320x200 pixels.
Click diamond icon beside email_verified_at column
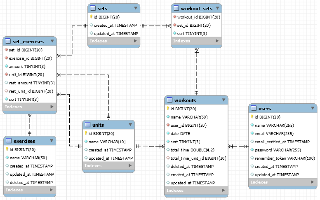pyautogui.click(x=252, y=141)
